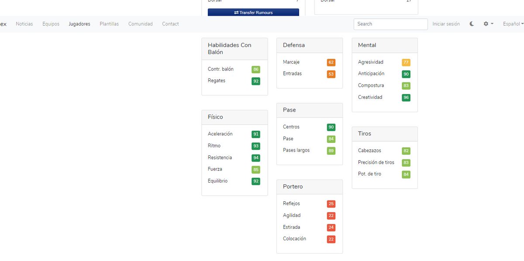The width and height of the screenshot is (524, 261).
Task: Select the Ritmo rating badge 93
Action: [x=256, y=146]
